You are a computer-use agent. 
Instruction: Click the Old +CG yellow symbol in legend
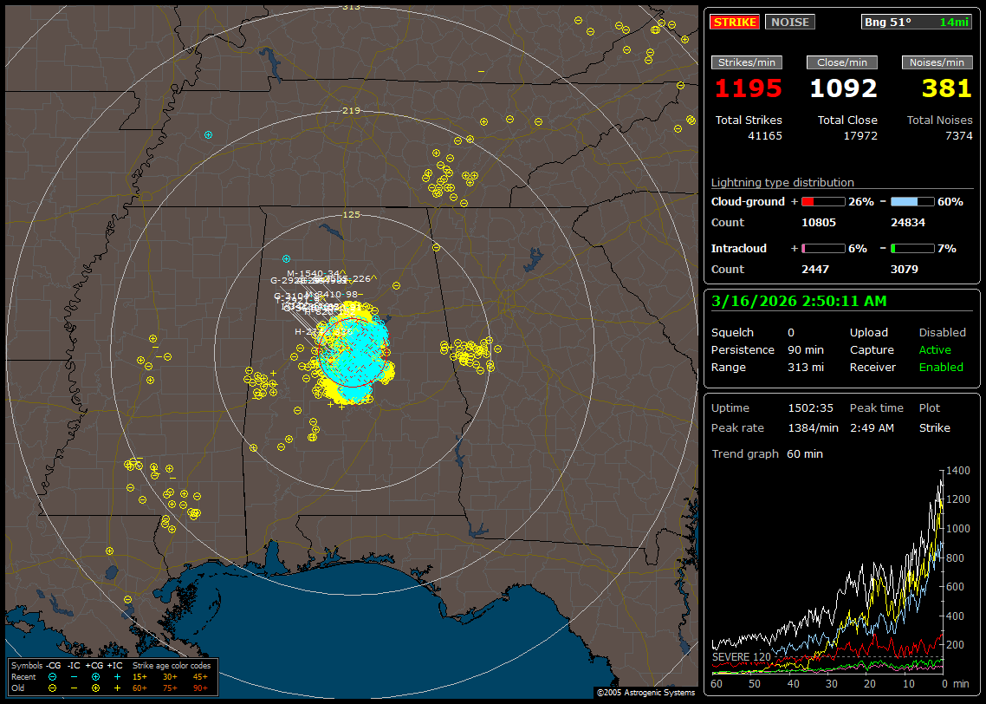pyautogui.click(x=95, y=688)
